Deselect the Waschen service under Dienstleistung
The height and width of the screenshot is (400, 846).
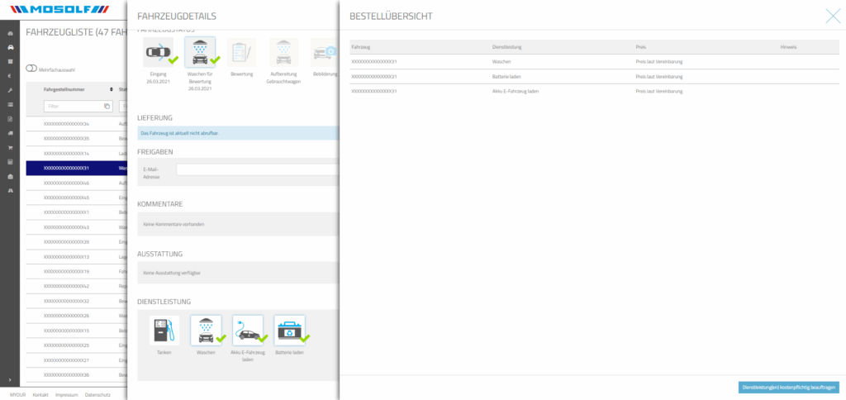[x=206, y=331]
